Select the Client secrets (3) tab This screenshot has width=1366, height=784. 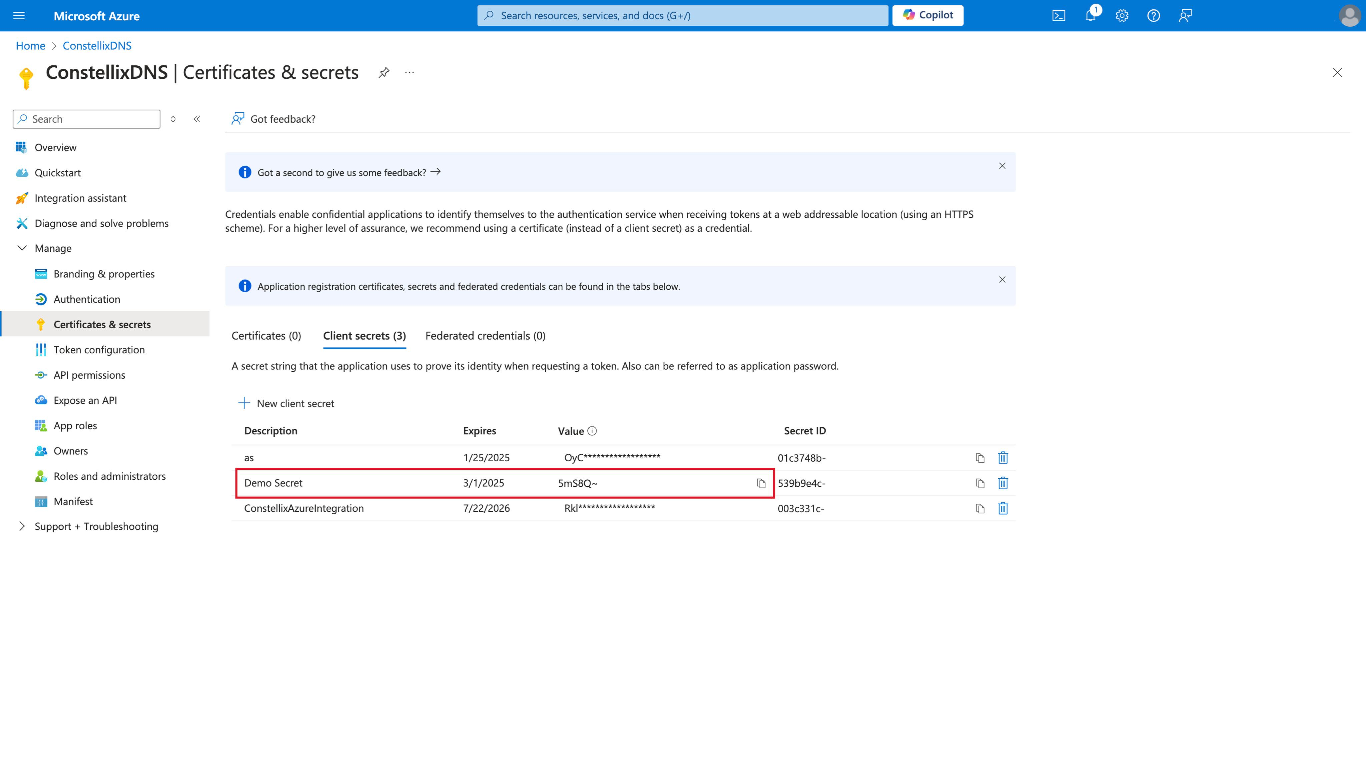point(364,335)
